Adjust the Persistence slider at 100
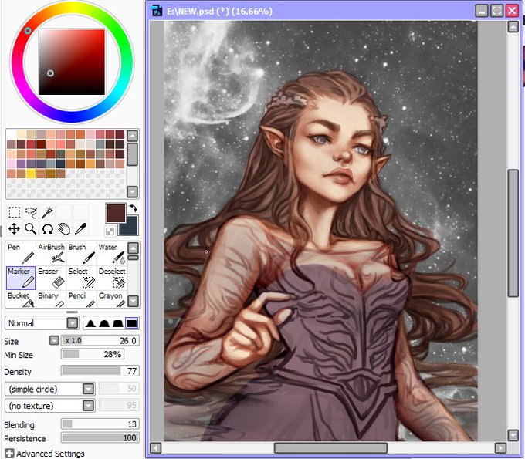Screen dimensions: 525x459 [x=100, y=437]
